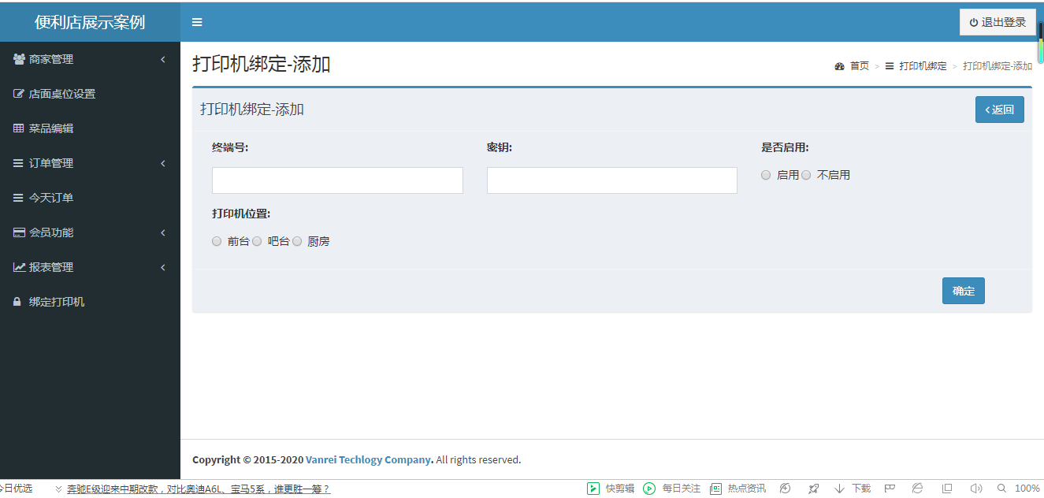Click the 商家管理 users icon
The image size is (1044, 498).
19,59
